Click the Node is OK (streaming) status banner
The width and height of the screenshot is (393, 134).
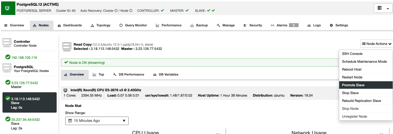200,63
